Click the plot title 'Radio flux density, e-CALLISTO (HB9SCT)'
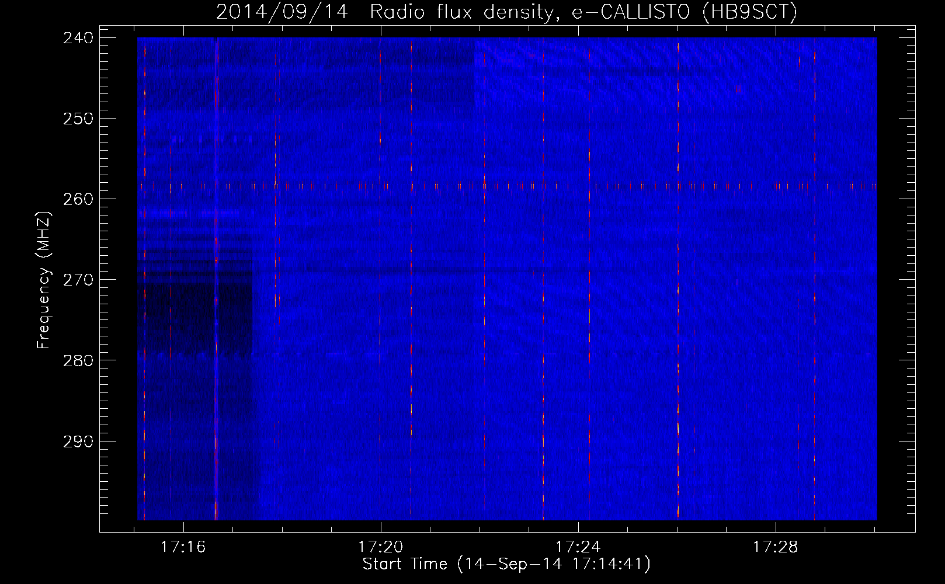Screen dimensions: 945x584 (x=583, y=12)
